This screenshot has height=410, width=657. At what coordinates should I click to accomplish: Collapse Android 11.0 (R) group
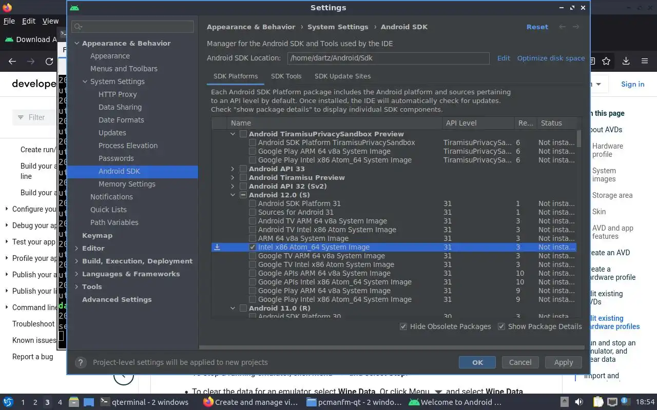(233, 308)
